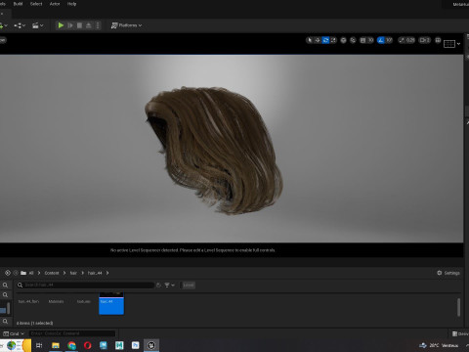
Task: Open the Help menu
Action: (x=71, y=4)
